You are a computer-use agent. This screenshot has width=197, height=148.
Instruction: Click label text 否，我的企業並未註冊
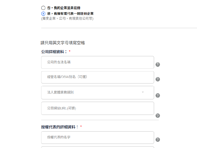[62, 8]
